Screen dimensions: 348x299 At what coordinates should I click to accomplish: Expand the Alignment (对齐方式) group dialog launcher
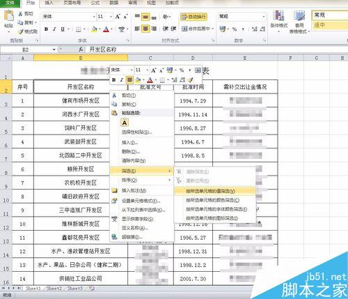tap(213, 40)
